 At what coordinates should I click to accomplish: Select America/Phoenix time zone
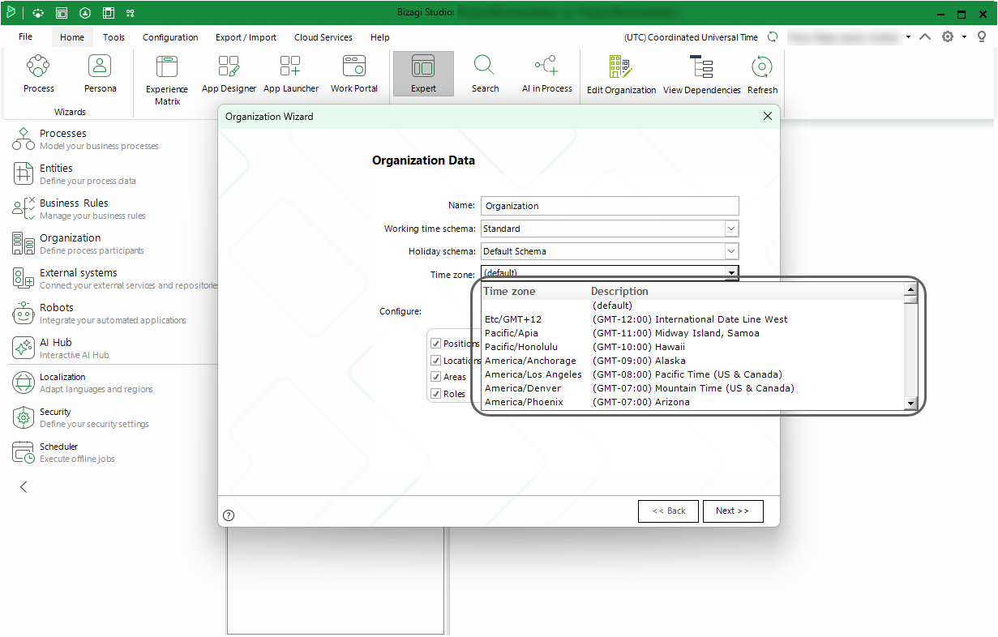pos(693,402)
